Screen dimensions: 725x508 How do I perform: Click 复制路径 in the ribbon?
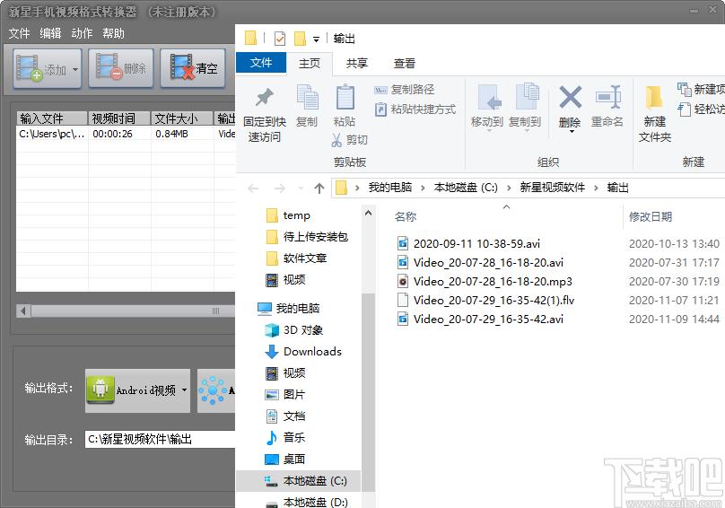[x=405, y=89]
